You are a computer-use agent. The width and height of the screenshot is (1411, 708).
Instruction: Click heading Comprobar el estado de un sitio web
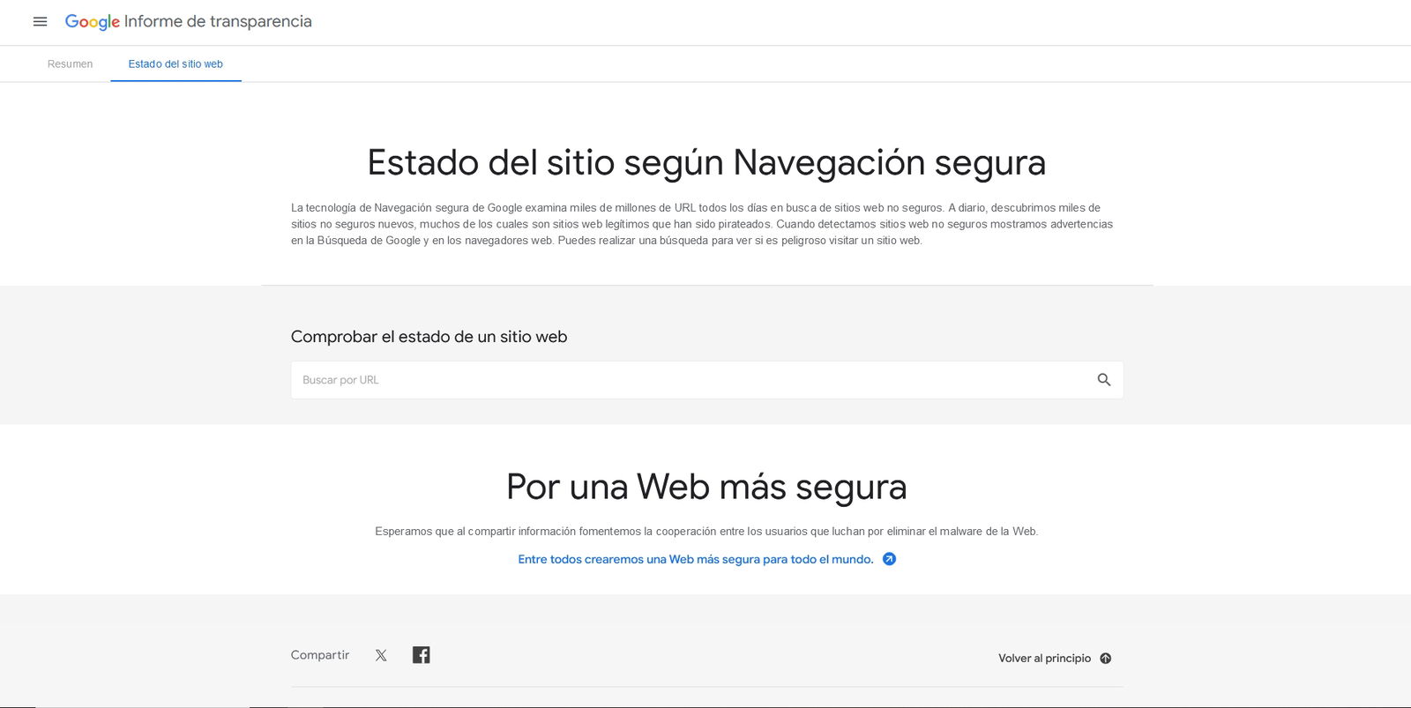(429, 337)
